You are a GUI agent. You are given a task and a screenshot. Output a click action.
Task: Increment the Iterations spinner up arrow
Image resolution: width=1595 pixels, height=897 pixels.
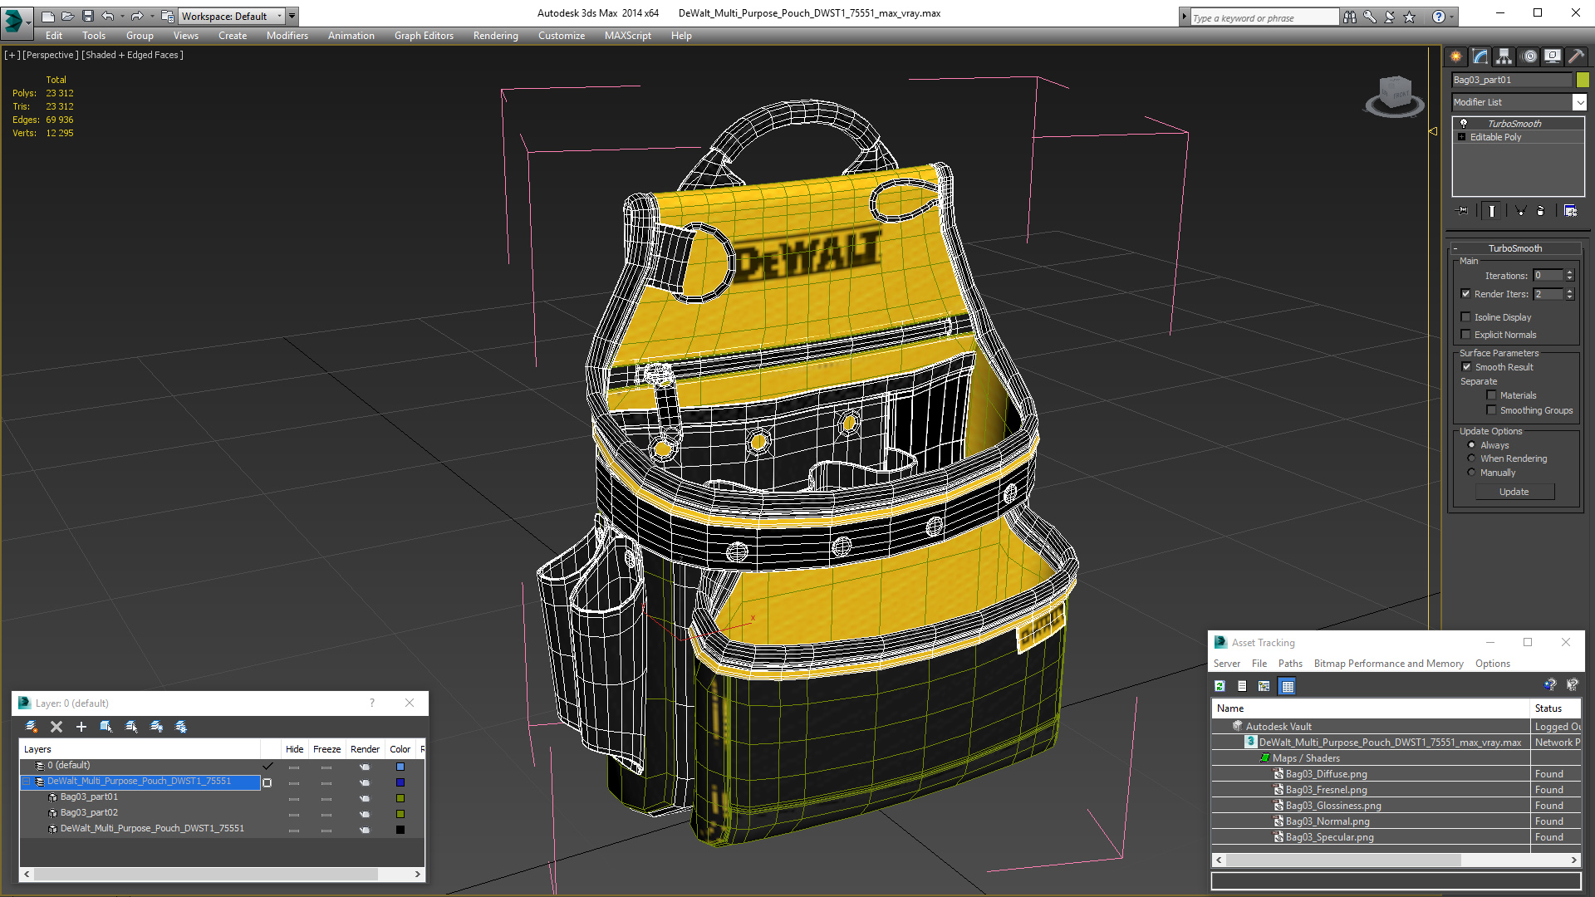(1569, 272)
